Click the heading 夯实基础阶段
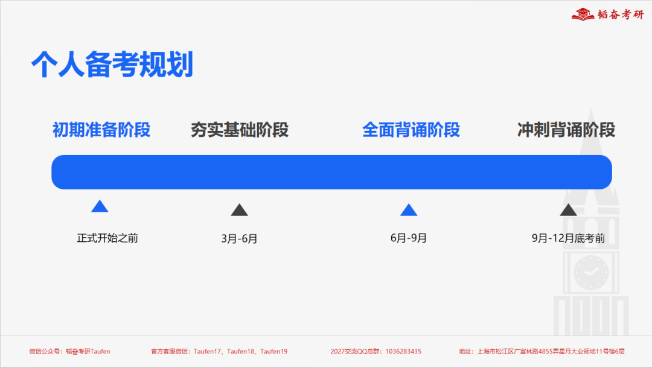 [x=240, y=130]
